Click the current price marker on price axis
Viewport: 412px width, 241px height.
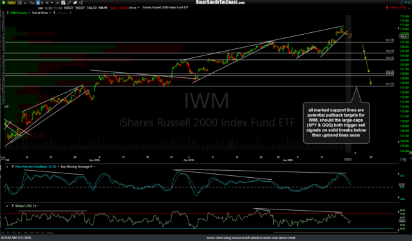pos(404,36)
